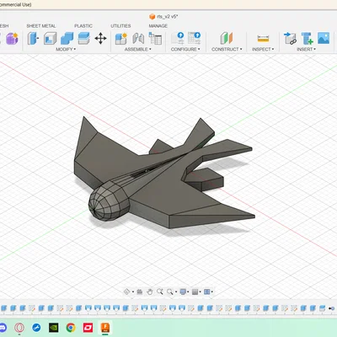
Task: Click the Insert fastener icon with green plus
Action: click(307, 39)
